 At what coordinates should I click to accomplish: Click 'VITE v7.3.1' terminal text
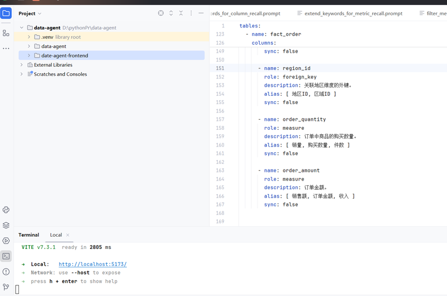[x=39, y=247]
